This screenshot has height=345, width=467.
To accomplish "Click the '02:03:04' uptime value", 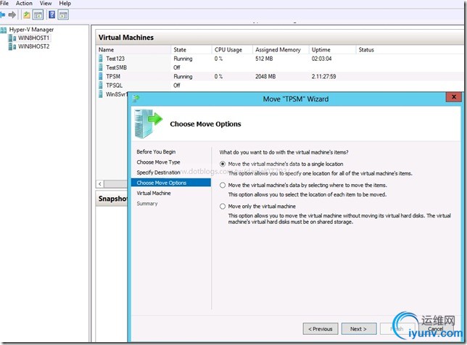I will 321,59.
